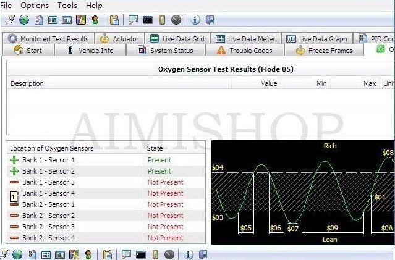Open the Options menu
This screenshot has width=395, height=260.
pos(35,6)
